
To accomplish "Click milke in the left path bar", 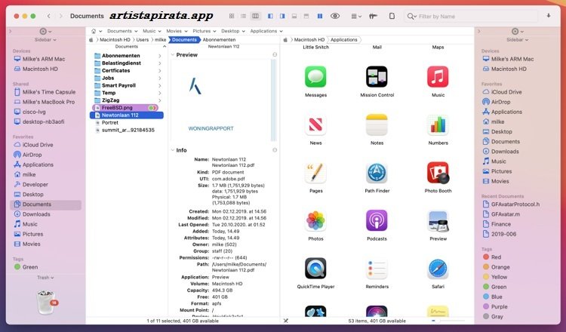I will (x=160, y=40).
